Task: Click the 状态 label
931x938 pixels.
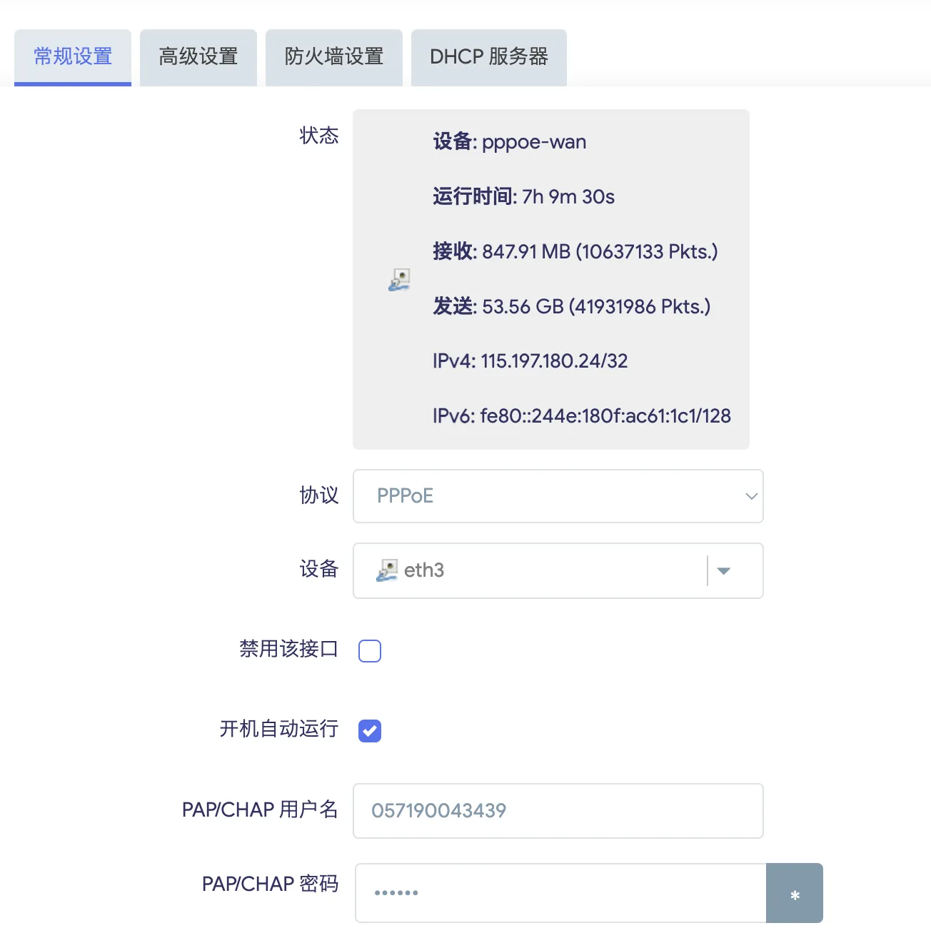Action: (318, 136)
